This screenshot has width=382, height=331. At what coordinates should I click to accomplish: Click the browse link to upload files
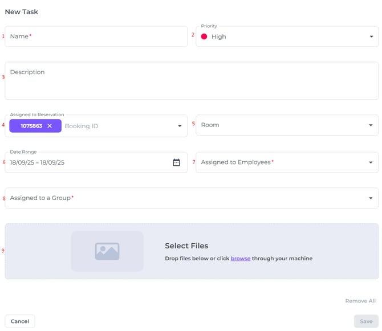point(240,259)
